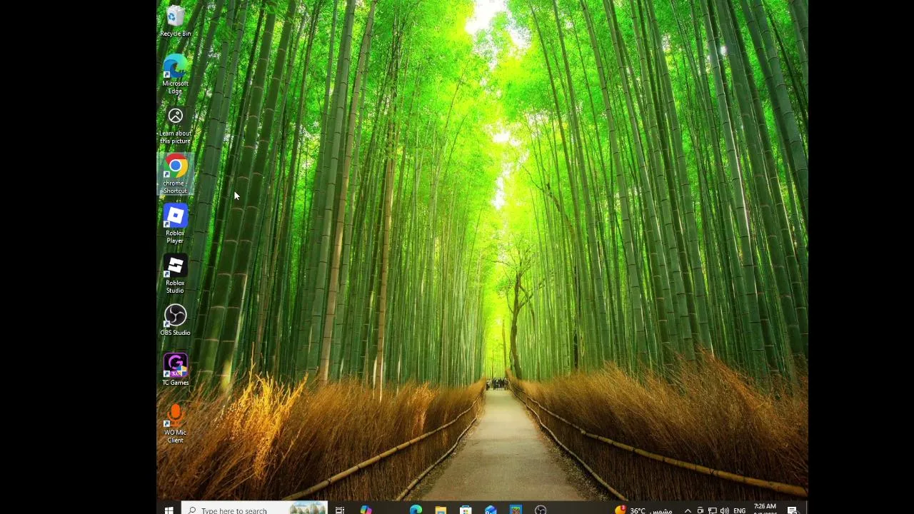Select the WO Mic Client desktop icon
This screenshot has width=914, height=514.
(175, 424)
